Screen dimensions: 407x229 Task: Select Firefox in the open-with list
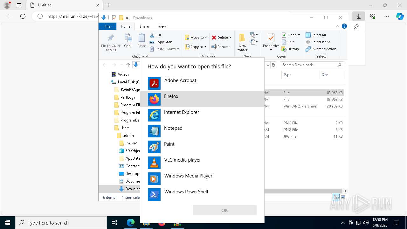coord(202,99)
